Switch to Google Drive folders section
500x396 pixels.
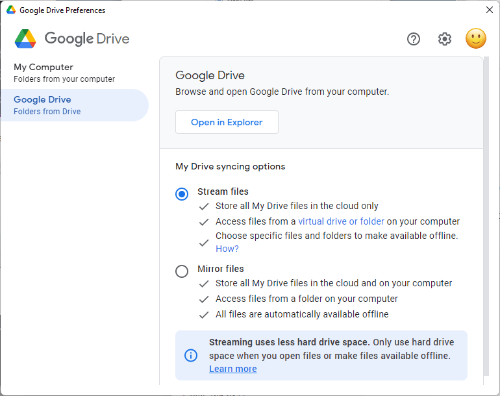(75, 105)
